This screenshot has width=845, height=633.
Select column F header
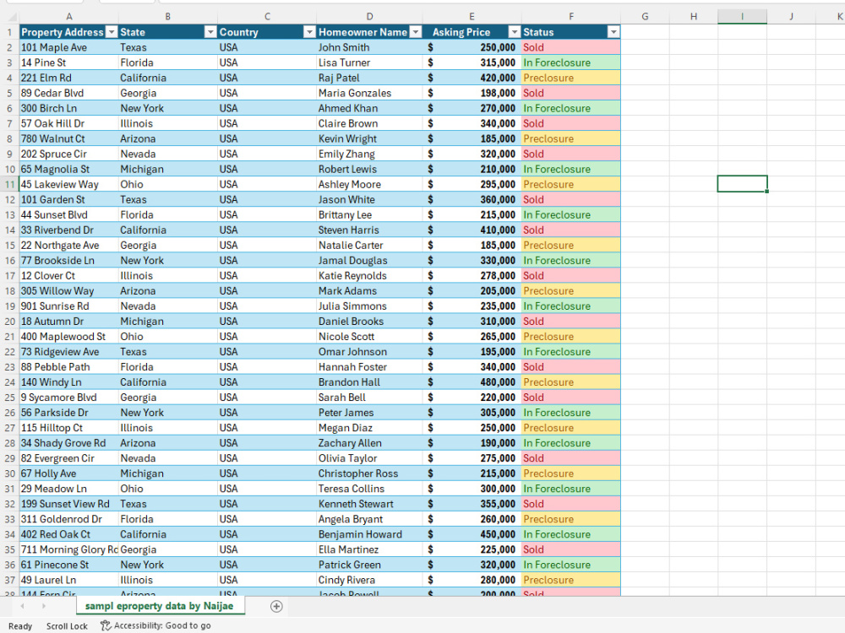coord(570,17)
